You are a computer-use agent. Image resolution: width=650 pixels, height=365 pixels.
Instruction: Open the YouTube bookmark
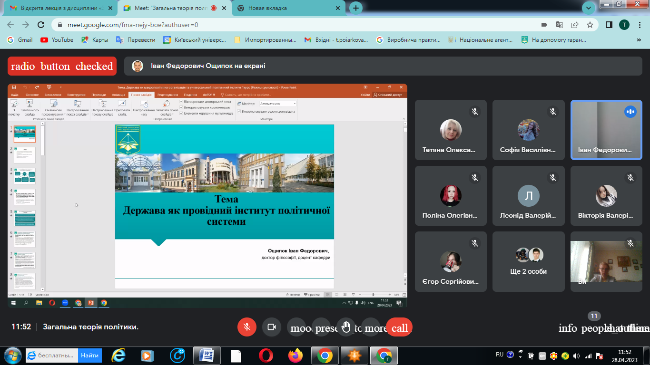tap(57, 40)
